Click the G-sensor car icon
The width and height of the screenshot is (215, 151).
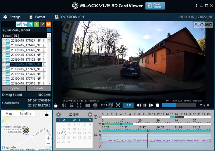[x=96, y=135]
